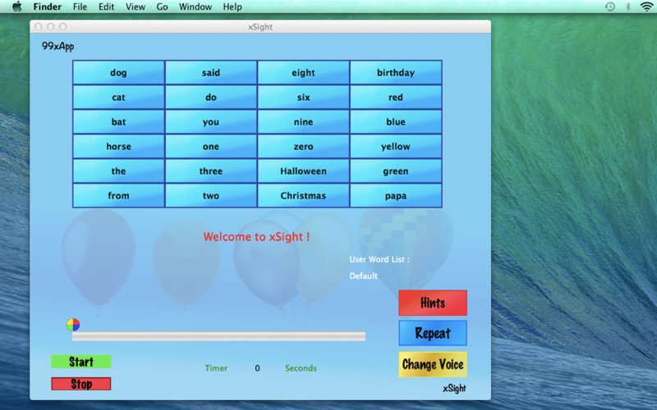Select the word tile 'dog'
657x410 pixels.
coord(118,72)
